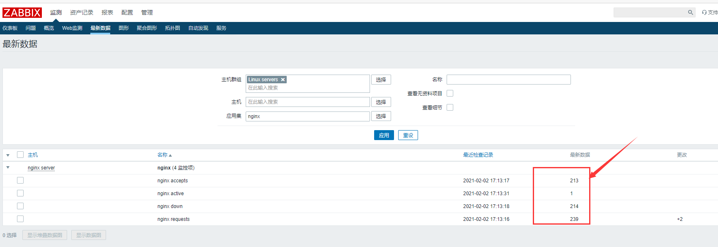Go to the Web监测 submenu
The height and width of the screenshot is (247, 718).
coord(72,28)
